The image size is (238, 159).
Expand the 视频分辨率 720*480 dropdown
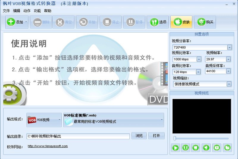[229, 47]
